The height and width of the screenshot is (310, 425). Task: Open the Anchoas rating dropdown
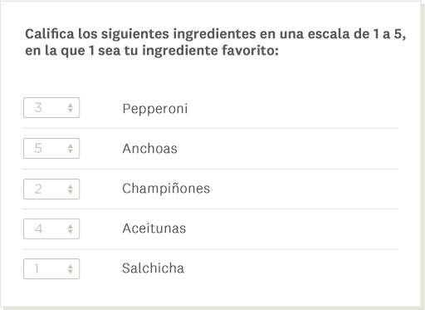51,148
